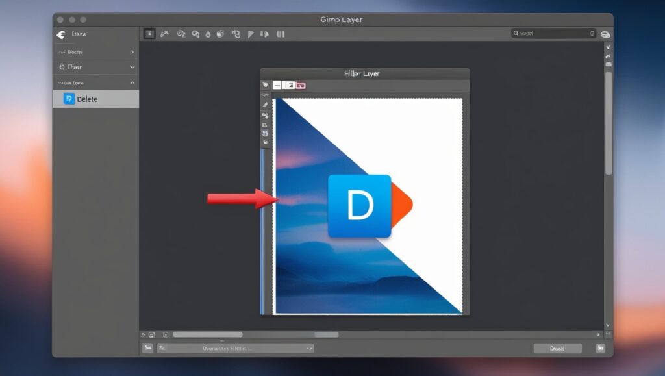
Task: Select the Delete item in the sidebar
Action: 96,99
